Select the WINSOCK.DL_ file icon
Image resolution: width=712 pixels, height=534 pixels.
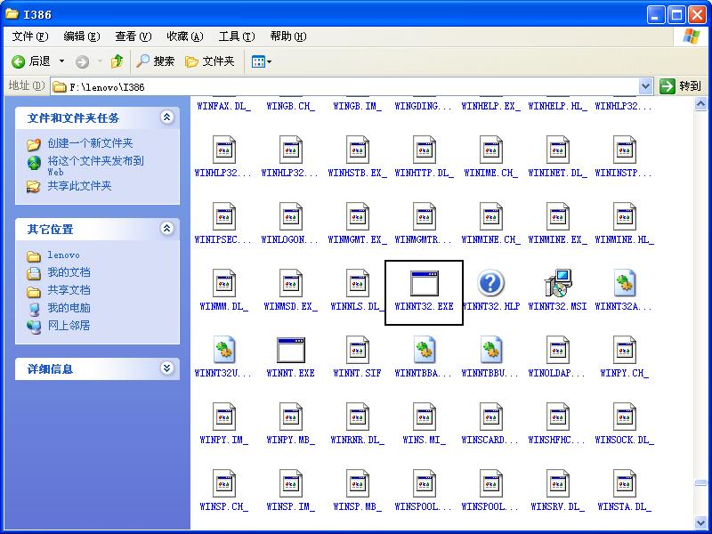[625, 417]
